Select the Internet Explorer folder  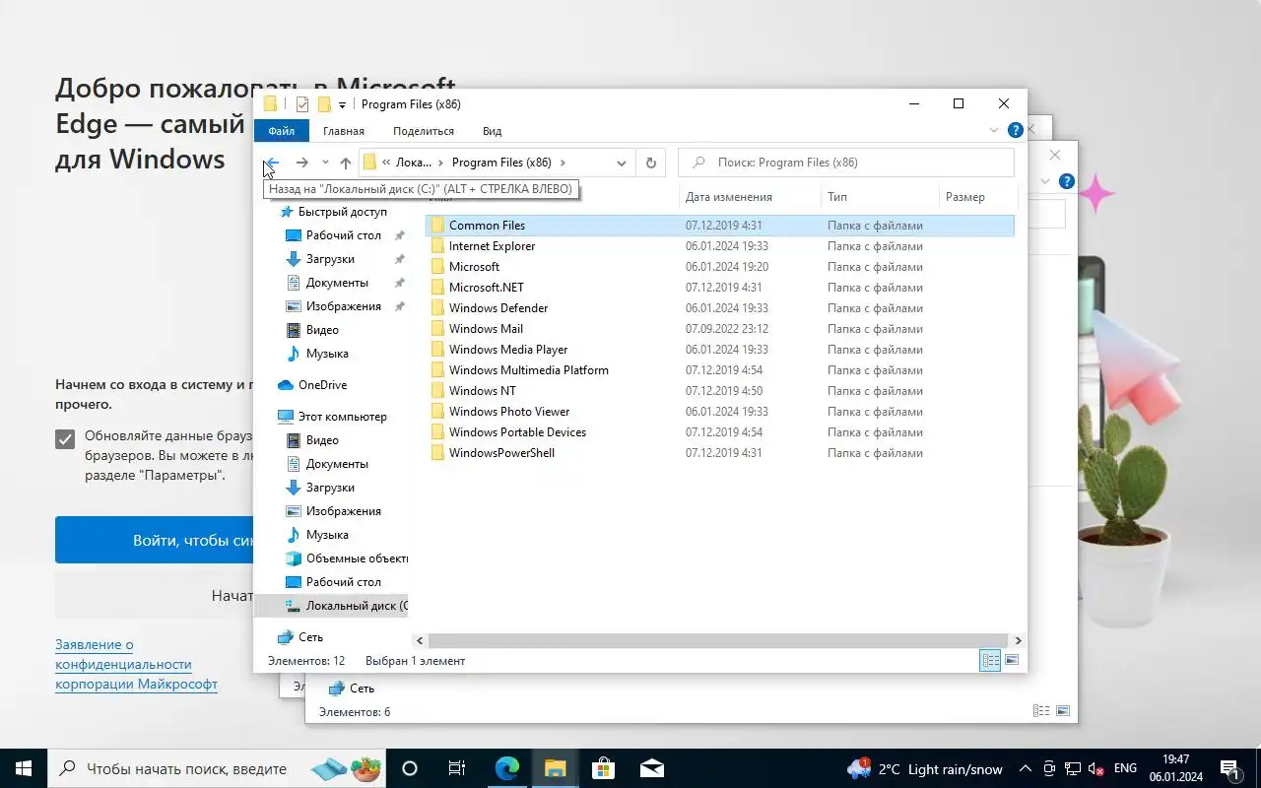click(492, 246)
